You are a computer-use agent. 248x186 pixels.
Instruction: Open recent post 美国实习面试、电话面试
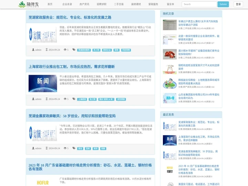199,184
